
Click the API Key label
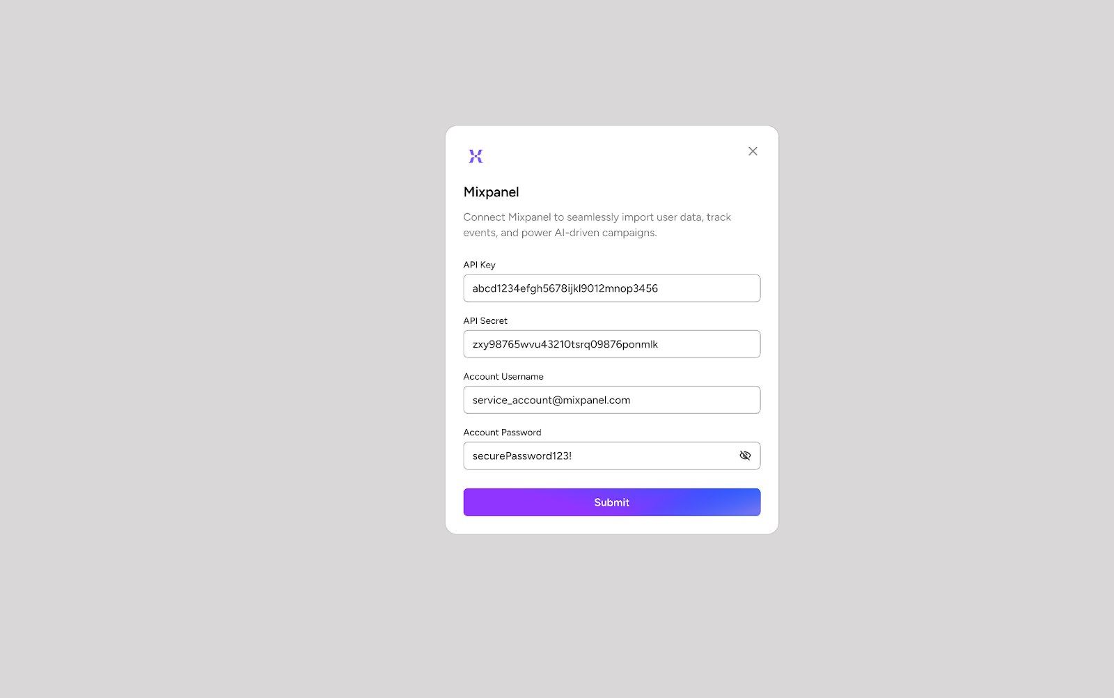tap(480, 265)
